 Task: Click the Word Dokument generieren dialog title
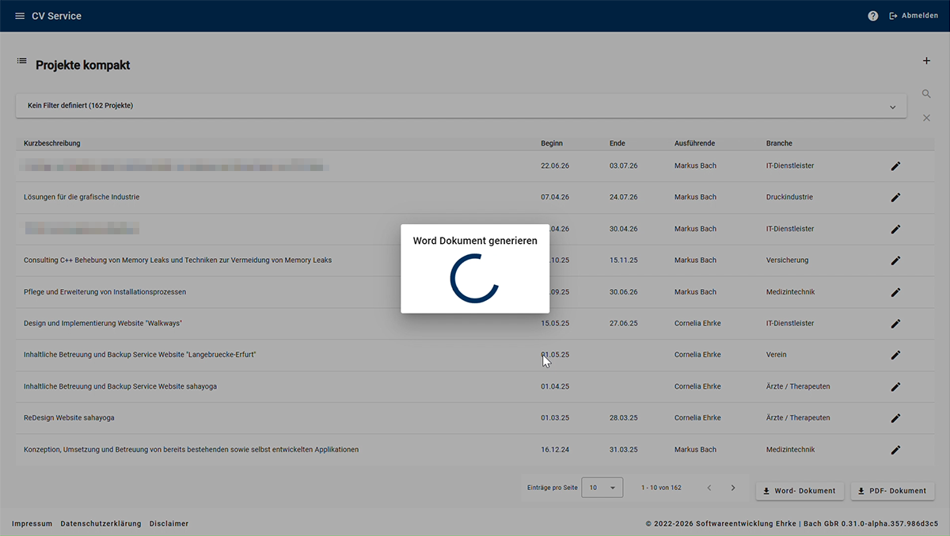point(475,241)
